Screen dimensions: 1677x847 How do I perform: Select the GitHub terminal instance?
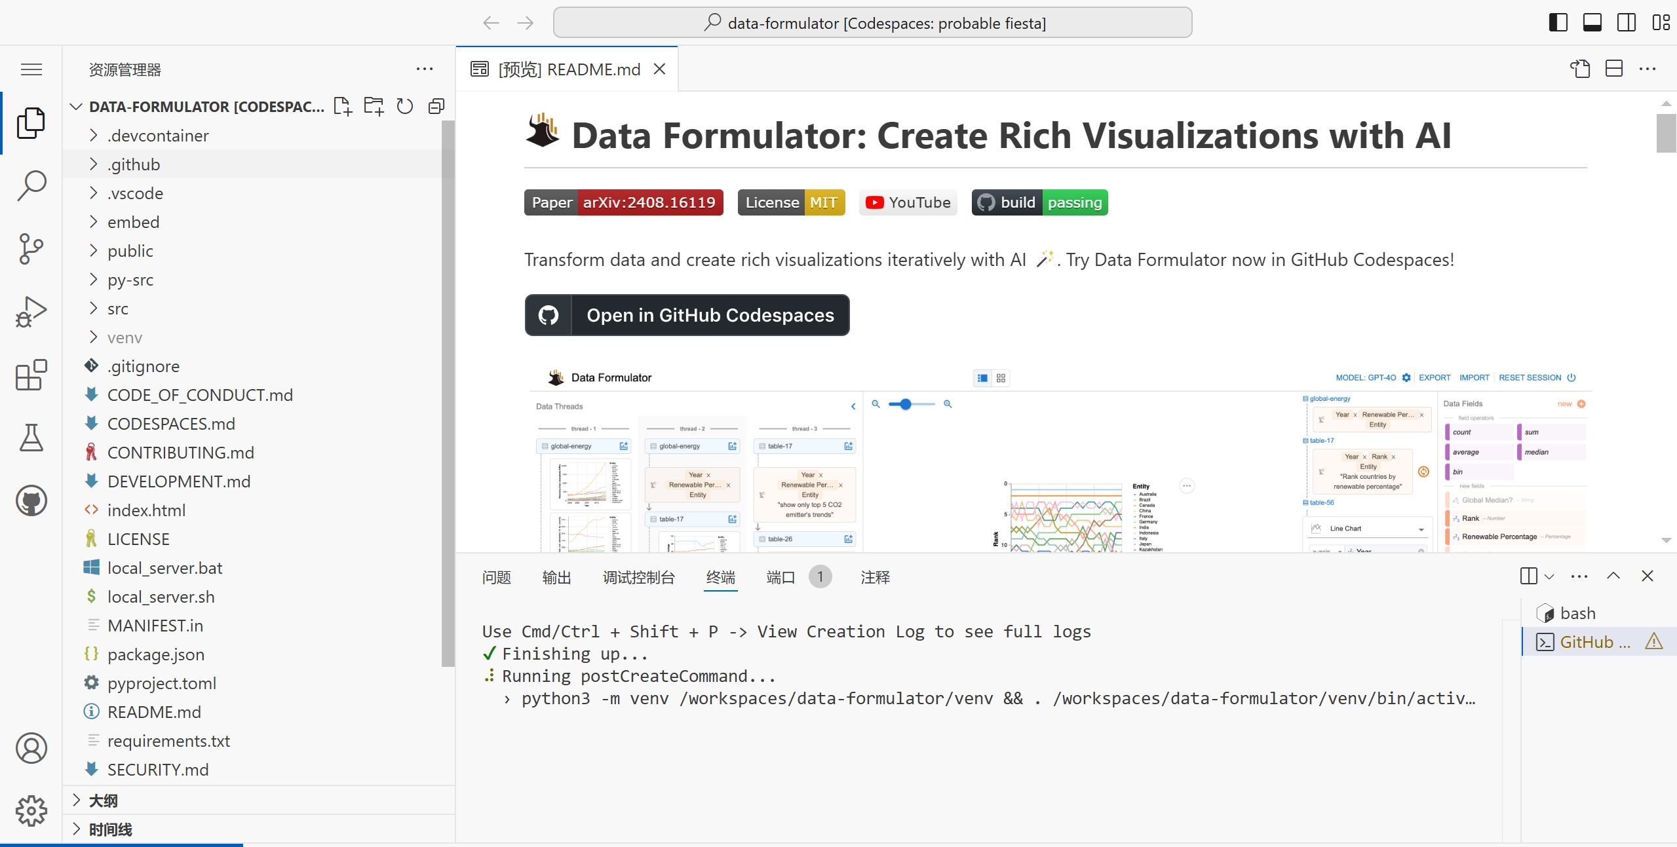point(1599,642)
